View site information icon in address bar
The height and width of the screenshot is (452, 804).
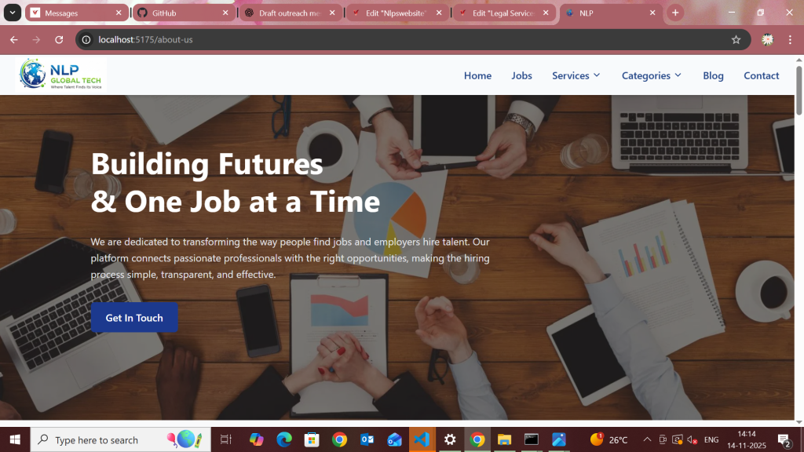(86, 39)
